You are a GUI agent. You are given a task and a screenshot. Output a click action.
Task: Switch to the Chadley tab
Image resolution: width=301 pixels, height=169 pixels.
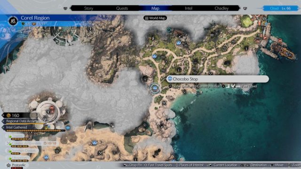(222, 8)
